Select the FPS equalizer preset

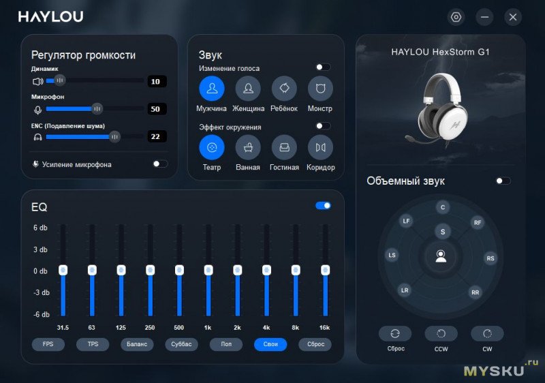point(48,344)
